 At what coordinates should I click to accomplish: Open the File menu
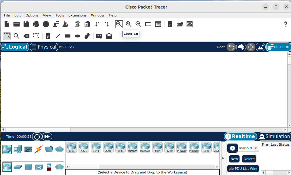pos(7,15)
